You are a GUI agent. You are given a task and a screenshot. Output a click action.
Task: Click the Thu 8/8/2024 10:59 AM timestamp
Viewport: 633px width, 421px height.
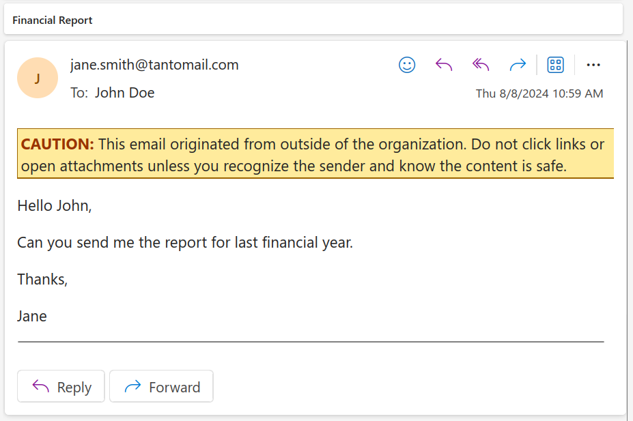point(539,93)
